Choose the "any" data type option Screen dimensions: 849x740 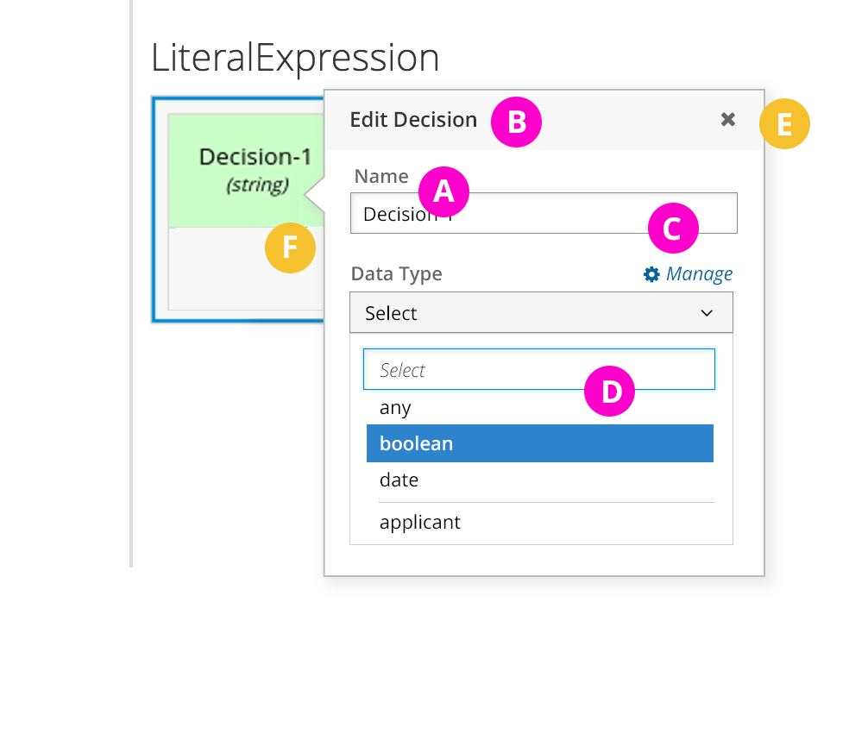(395, 408)
